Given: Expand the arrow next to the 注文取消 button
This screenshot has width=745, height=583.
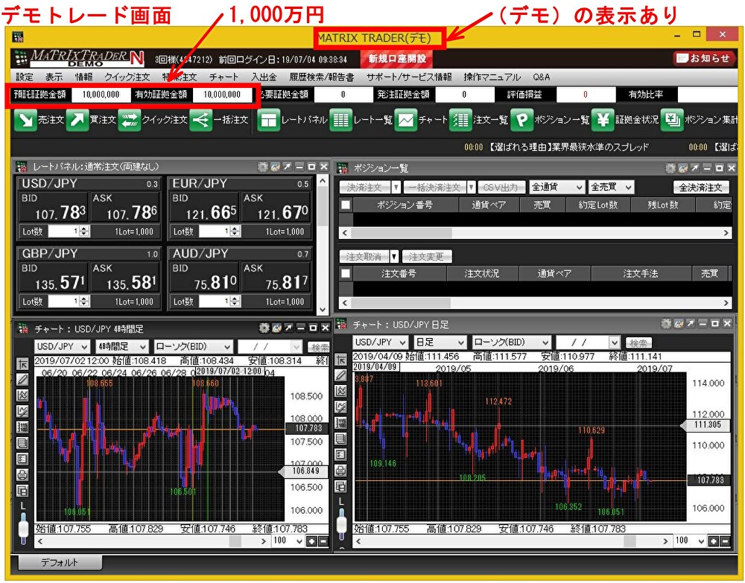Looking at the screenshot, I should (x=394, y=257).
